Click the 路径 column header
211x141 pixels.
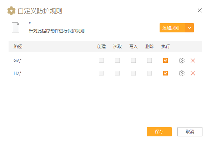[x=18, y=47]
